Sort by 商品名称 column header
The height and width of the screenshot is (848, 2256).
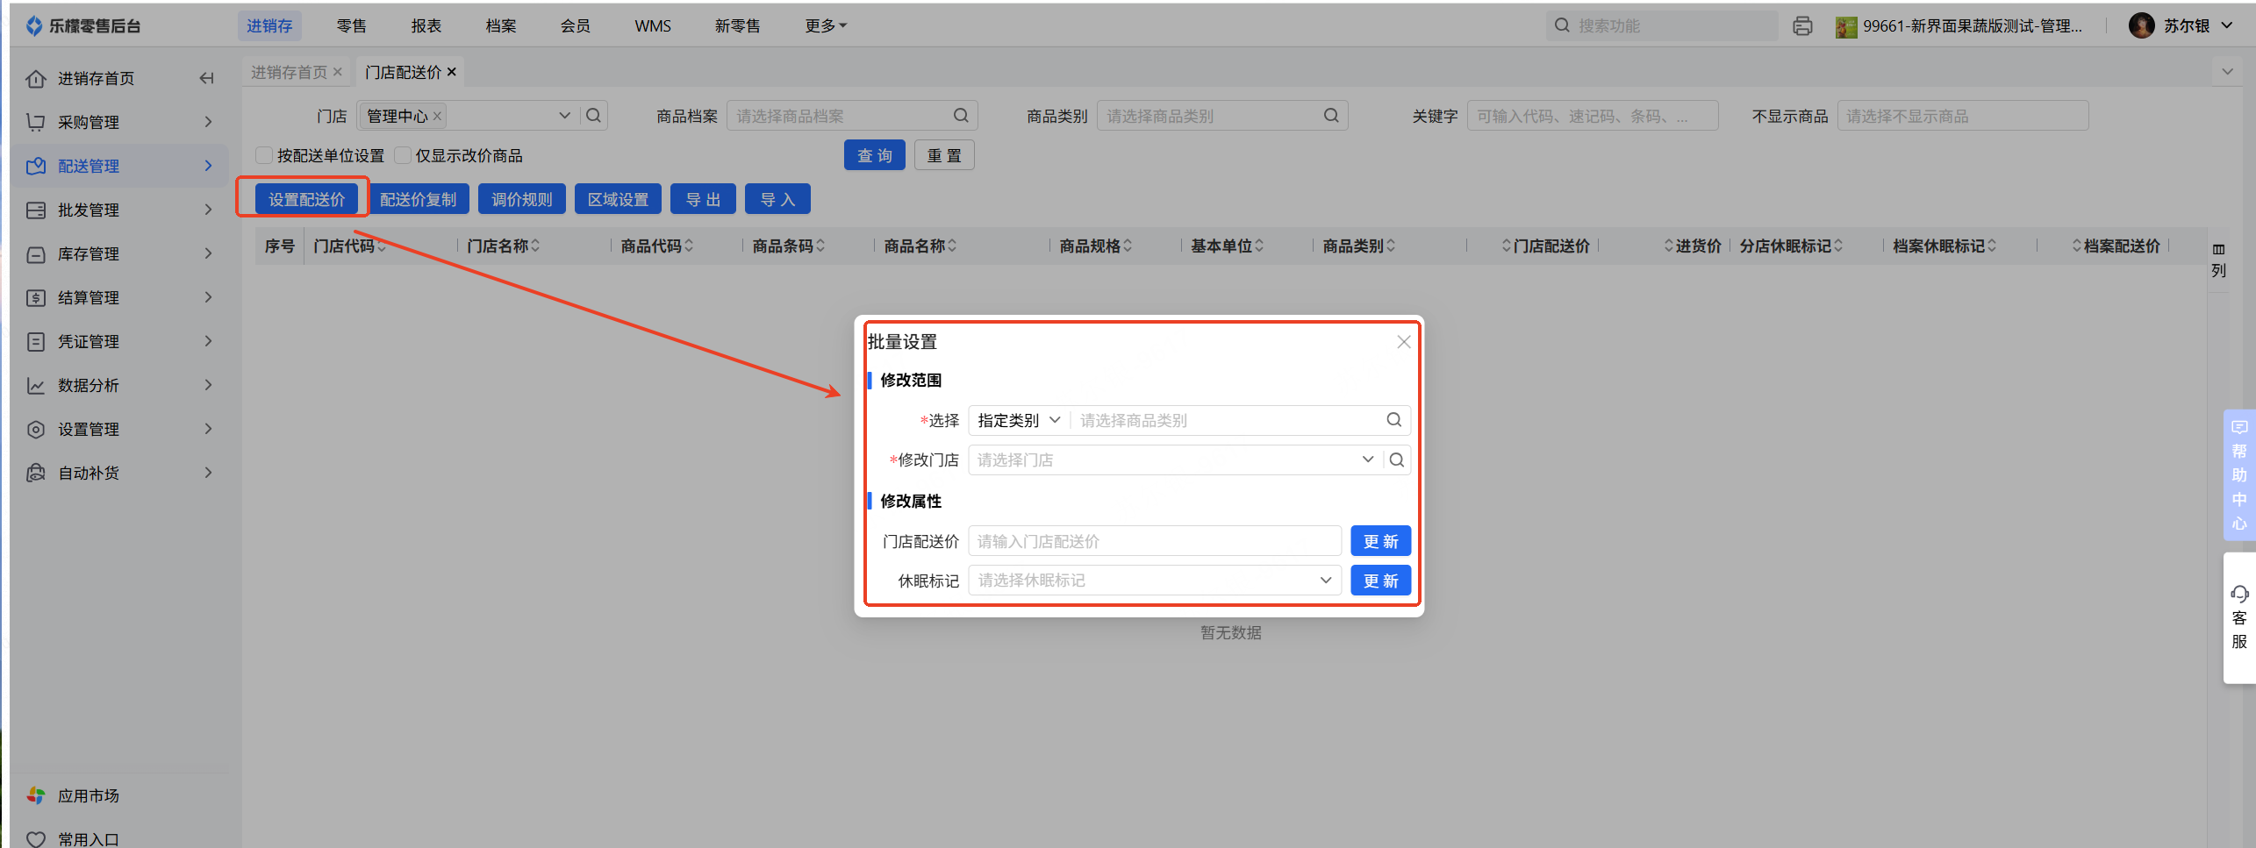920,246
